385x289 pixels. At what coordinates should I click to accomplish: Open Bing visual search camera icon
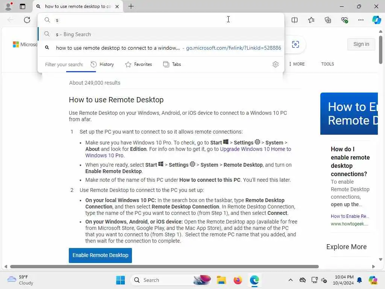click(x=296, y=44)
